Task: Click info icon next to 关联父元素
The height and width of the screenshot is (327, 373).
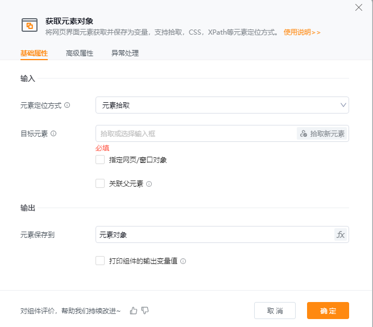Action: (x=149, y=184)
